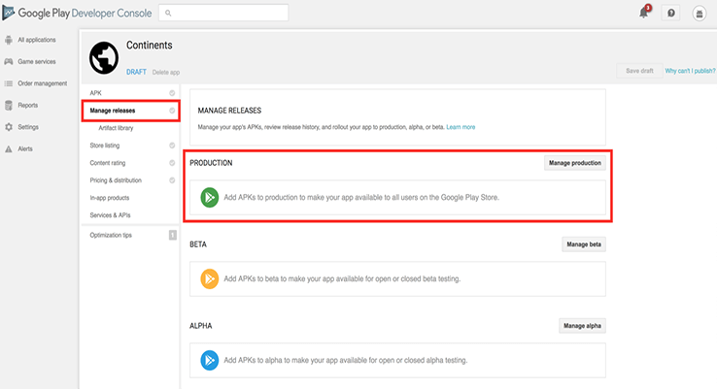
Task: Click the notifications bell icon
Action: 643,13
